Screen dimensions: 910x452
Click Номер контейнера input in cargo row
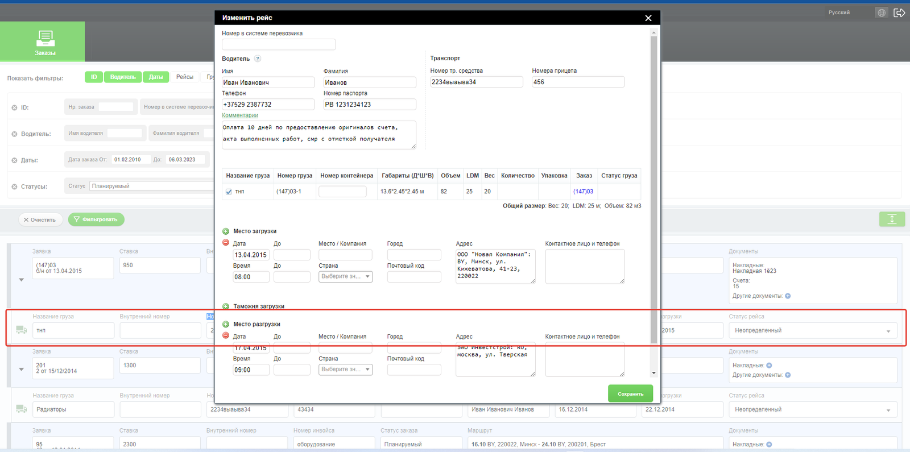(342, 192)
